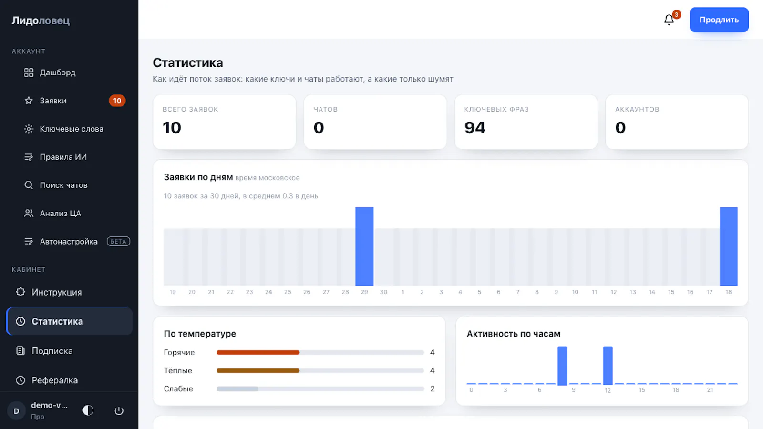Click the demo-v... account name
Image resolution: width=763 pixels, height=429 pixels.
coord(49,405)
